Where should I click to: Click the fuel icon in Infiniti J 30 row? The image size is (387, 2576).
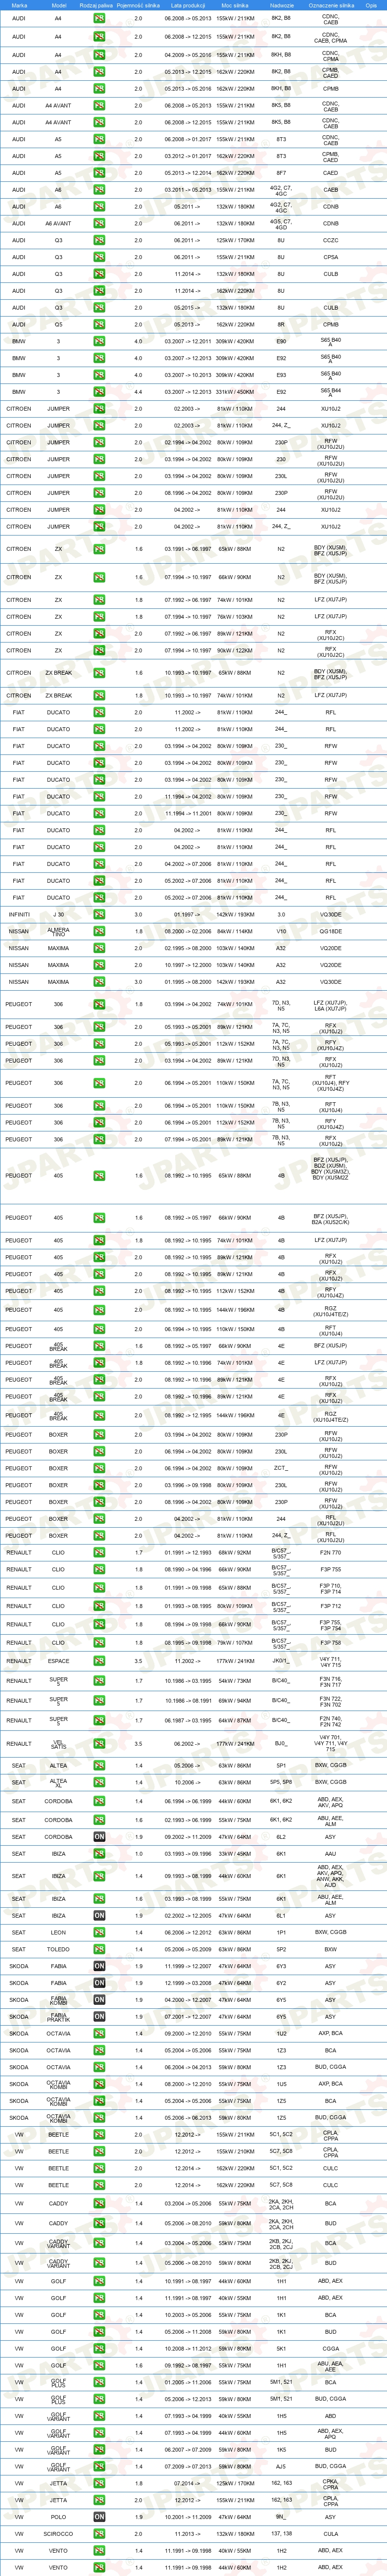pos(99,914)
